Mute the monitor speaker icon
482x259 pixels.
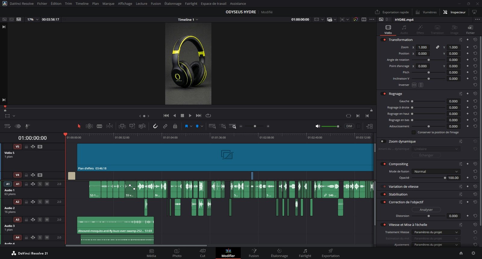pyautogui.click(x=318, y=126)
